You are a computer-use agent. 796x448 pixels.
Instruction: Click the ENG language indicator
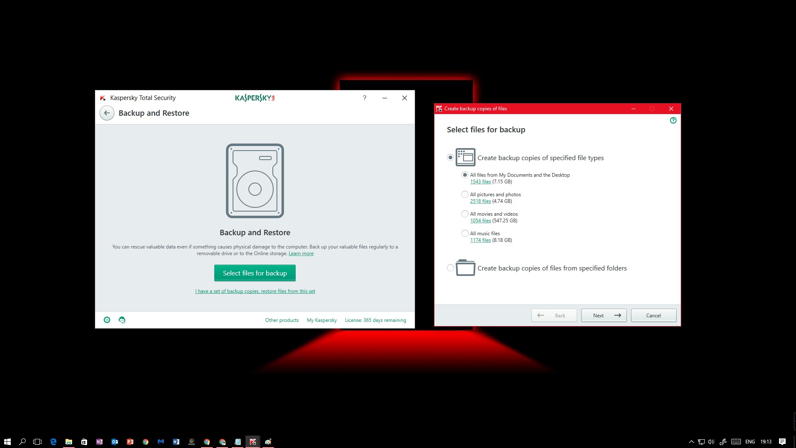point(750,442)
